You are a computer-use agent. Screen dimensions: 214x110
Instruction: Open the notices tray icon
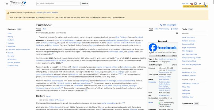click(x=196, y=3)
